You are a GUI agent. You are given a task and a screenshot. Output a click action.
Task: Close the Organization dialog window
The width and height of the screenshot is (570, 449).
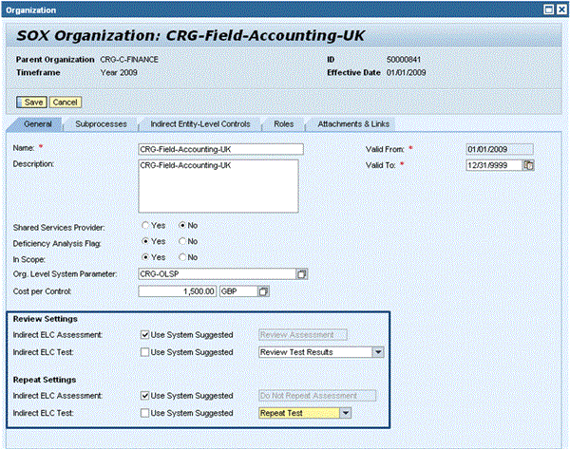(559, 9)
